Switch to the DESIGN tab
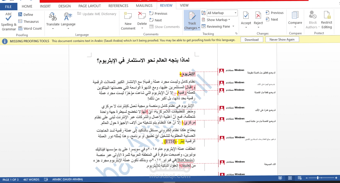The image size is (340, 183). click(x=64, y=6)
